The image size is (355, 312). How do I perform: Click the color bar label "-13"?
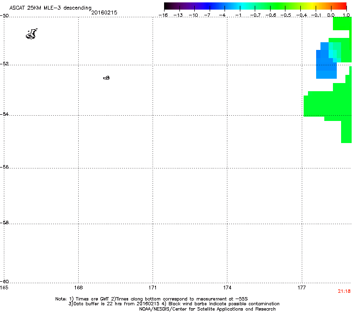point(178,15)
